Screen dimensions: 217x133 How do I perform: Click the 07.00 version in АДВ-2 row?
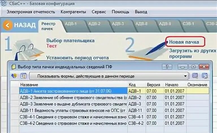coord(151,98)
